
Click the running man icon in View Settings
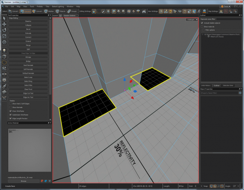pos(199,11)
